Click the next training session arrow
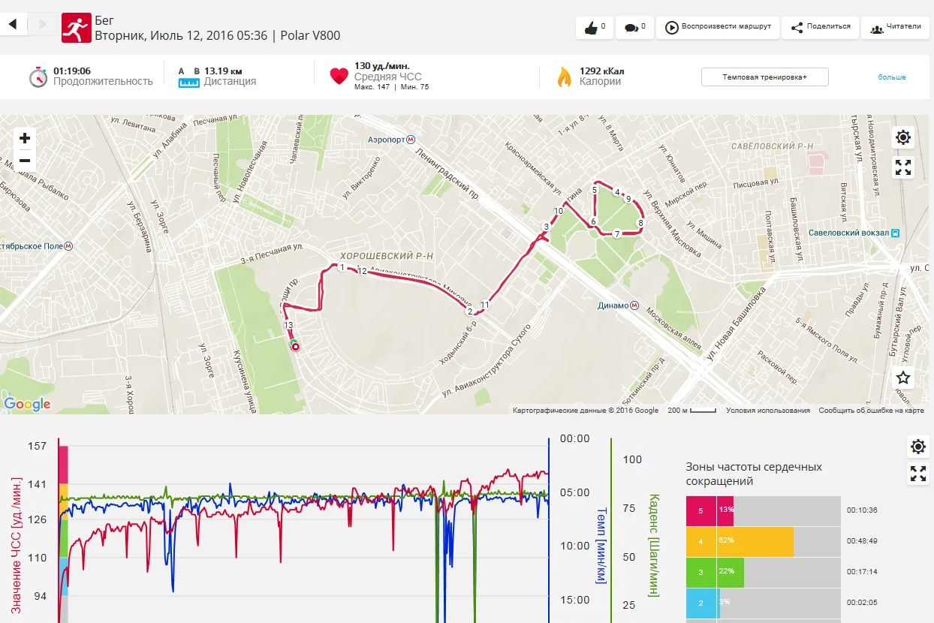Viewport: 934px width, 623px height. click(42, 25)
